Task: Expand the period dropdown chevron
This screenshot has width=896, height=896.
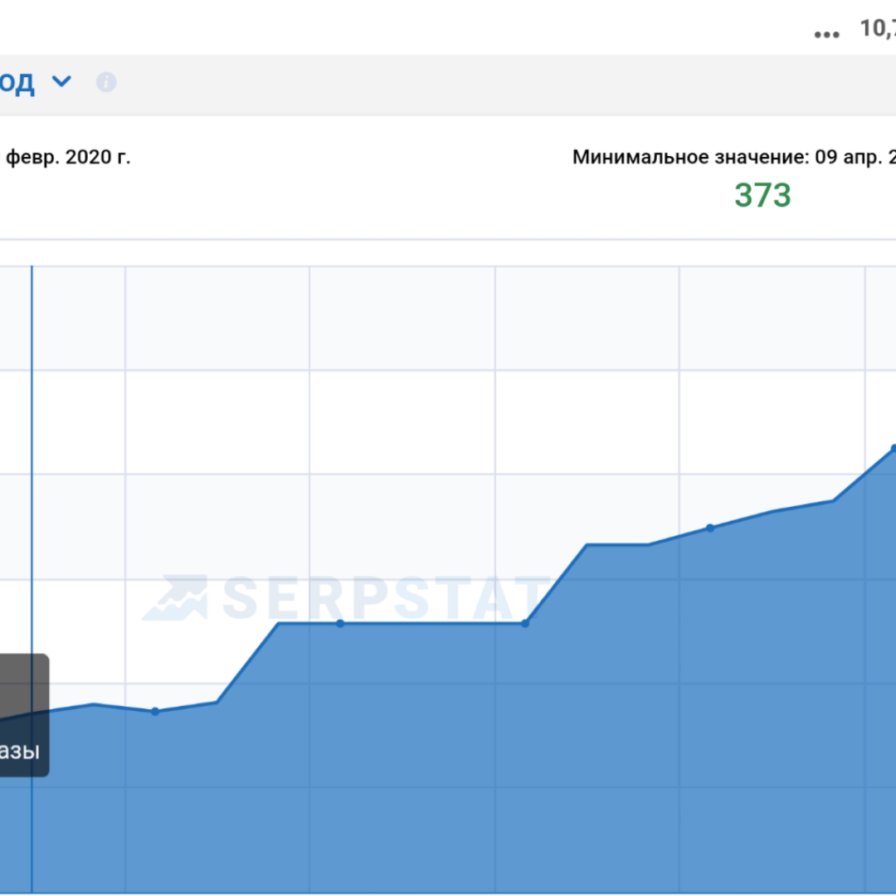Action: pos(61,81)
